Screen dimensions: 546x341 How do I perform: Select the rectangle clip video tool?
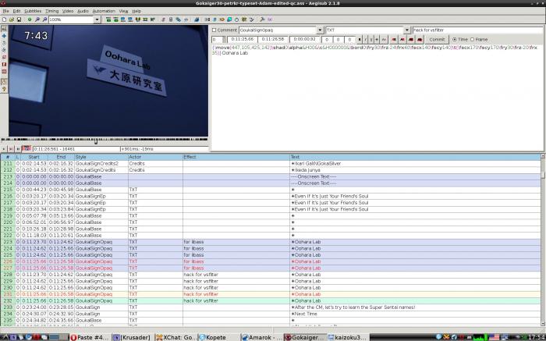click(x=4, y=64)
